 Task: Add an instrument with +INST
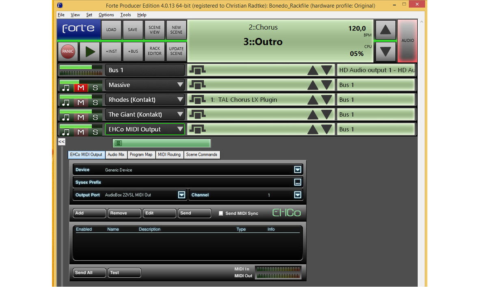pos(111,51)
